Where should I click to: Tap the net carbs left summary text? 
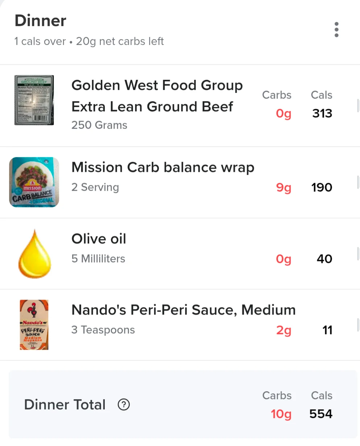tap(120, 41)
